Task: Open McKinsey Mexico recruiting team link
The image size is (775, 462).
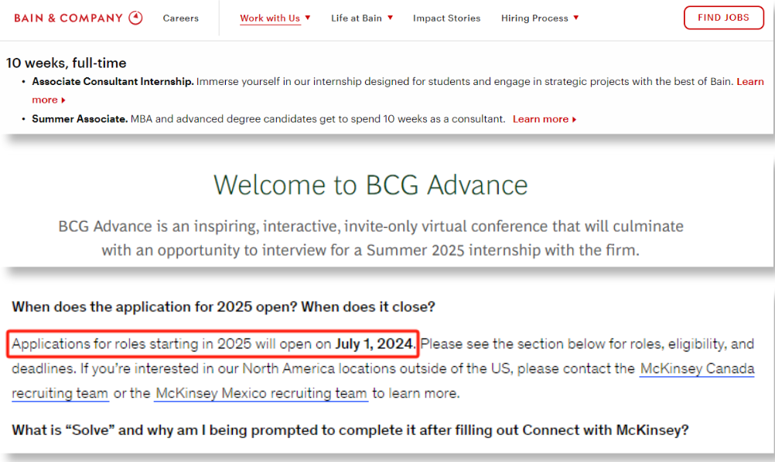Action: (261, 393)
